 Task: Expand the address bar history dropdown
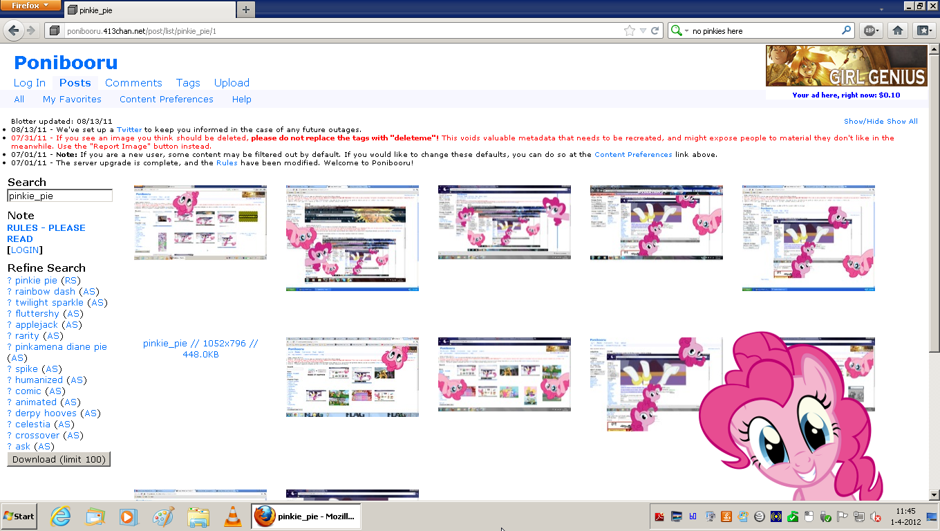(x=643, y=30)
